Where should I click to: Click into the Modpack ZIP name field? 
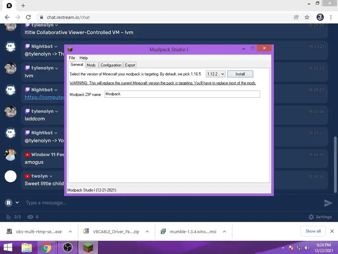(182, 94)
